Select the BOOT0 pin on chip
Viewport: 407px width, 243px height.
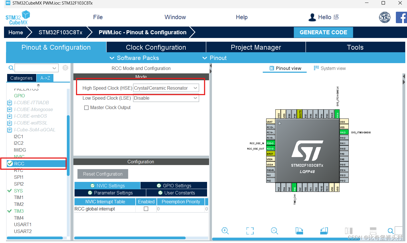(300, 114)
